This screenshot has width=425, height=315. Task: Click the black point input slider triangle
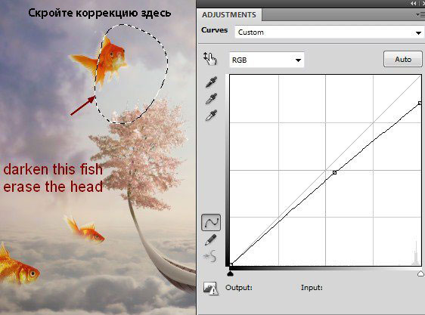[230, 273]
